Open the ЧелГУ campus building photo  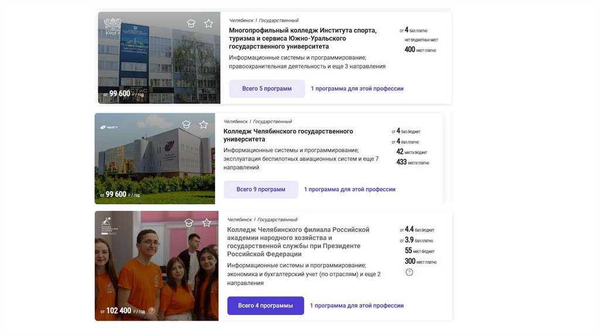point(155,159)
